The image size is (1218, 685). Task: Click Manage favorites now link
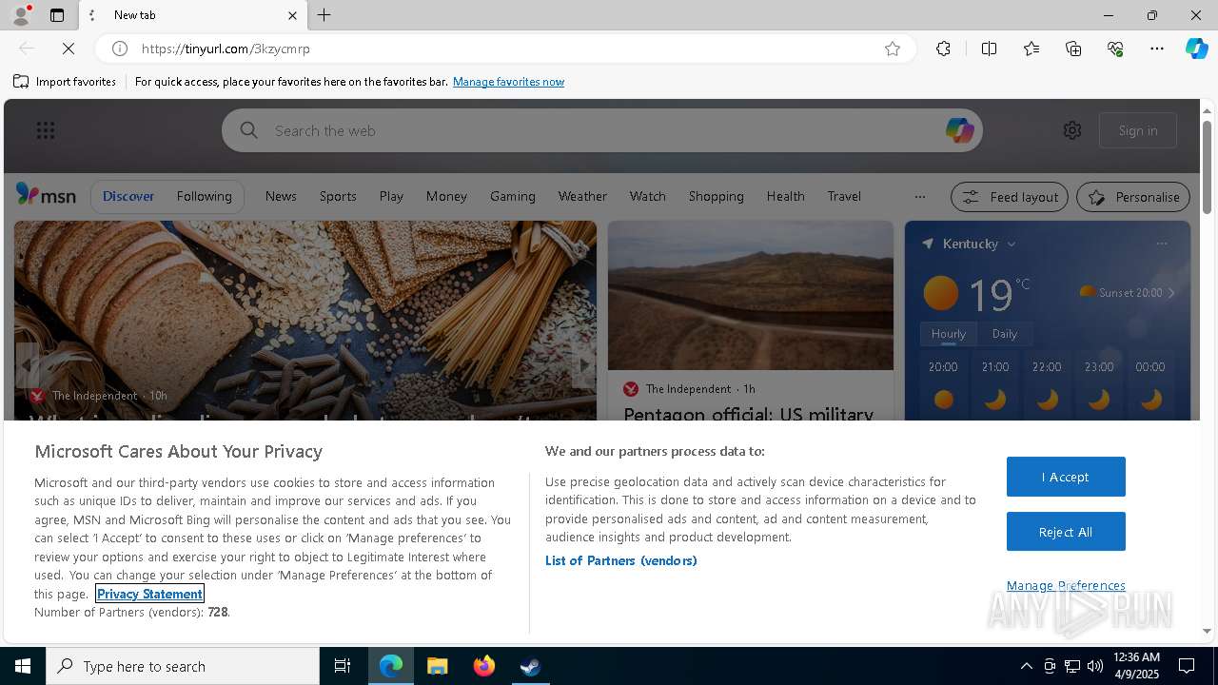coord(509,82)
